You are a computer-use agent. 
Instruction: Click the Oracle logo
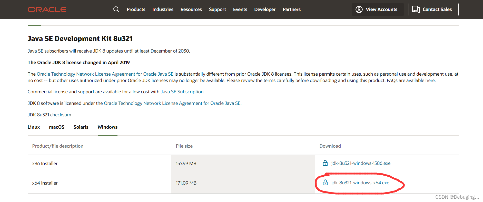47,9
